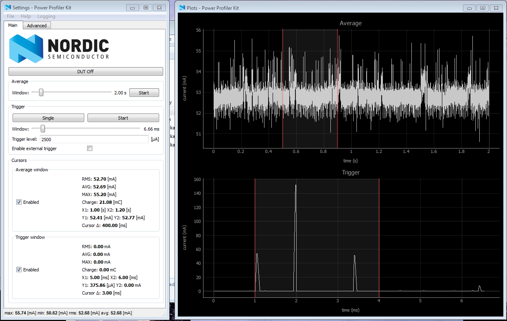Click 'rms: 52.68 [mA]' in status bar
507x321 pixels.
(84, 313)
